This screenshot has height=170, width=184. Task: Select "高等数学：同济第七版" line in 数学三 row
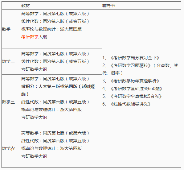55,79
